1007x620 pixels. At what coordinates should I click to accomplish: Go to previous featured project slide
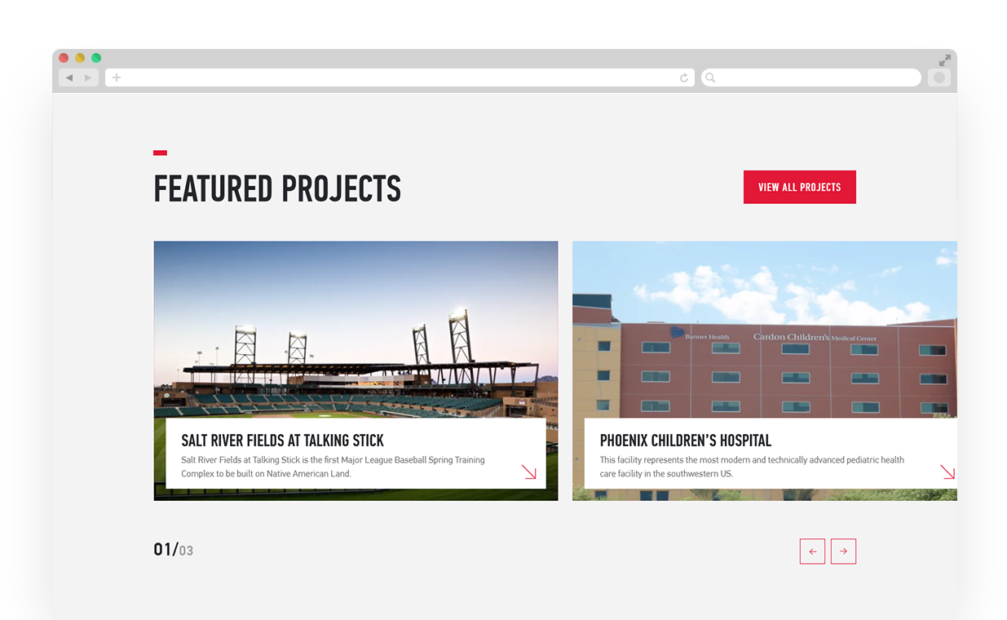pos(812,551)
